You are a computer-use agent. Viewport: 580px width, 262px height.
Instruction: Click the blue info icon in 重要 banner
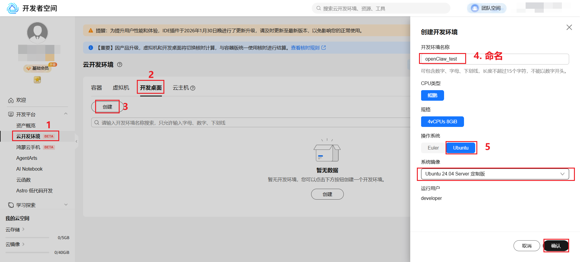pos(91,48)
